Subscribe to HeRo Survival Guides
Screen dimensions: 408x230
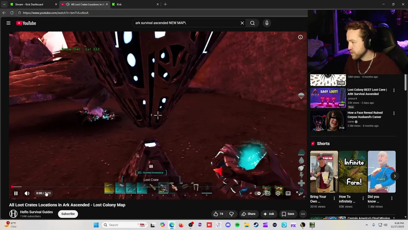coord(68,214)
